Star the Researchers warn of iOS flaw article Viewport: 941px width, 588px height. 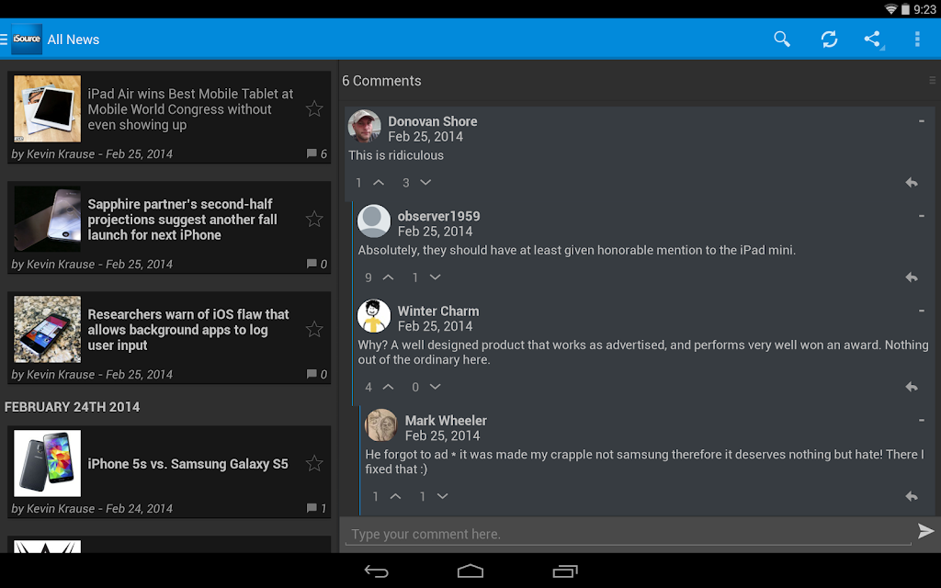point(314,329)
